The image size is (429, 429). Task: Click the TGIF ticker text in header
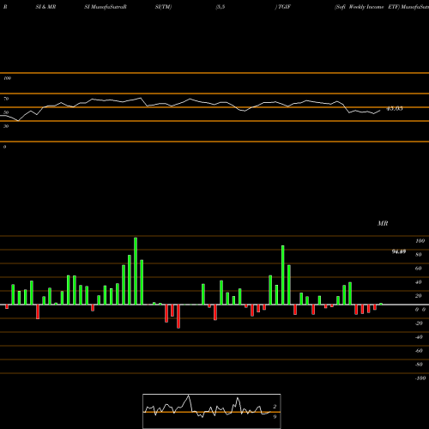tap(284, 7)
